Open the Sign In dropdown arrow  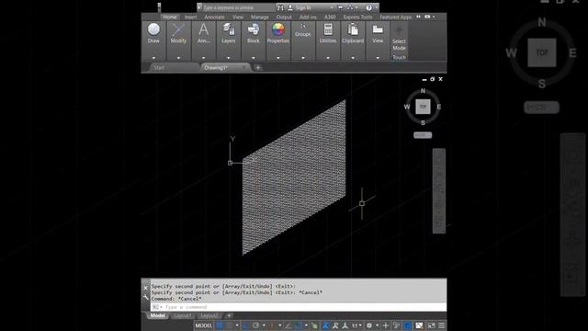(x=332, y=7)
